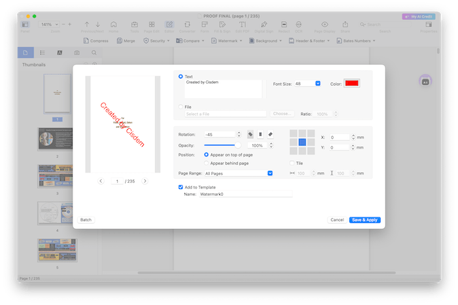The height and width of the screenshot is (305, 458).
Task: Expand the Bates Numbers menu
Action: pos(356,41)
